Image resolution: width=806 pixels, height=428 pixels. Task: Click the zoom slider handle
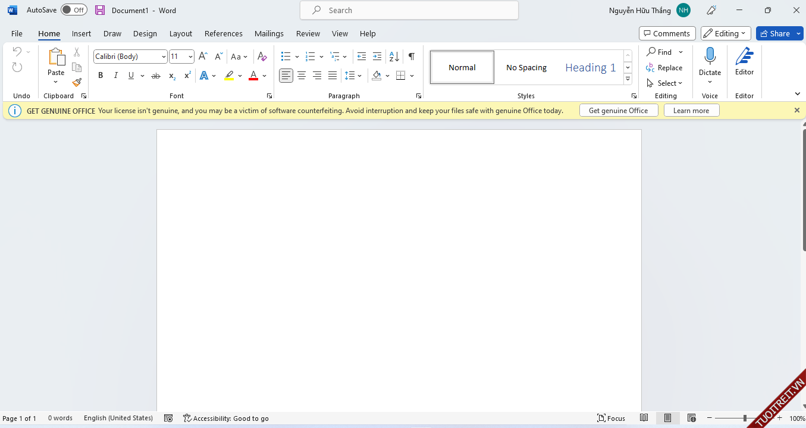[x=745, y=418]
